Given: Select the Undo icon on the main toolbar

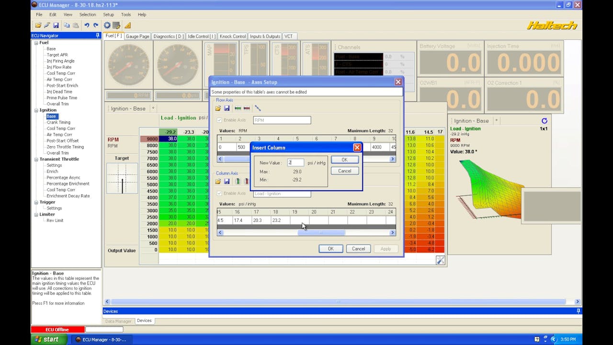Looking at the screenshot, I should [x=87, y=25].
